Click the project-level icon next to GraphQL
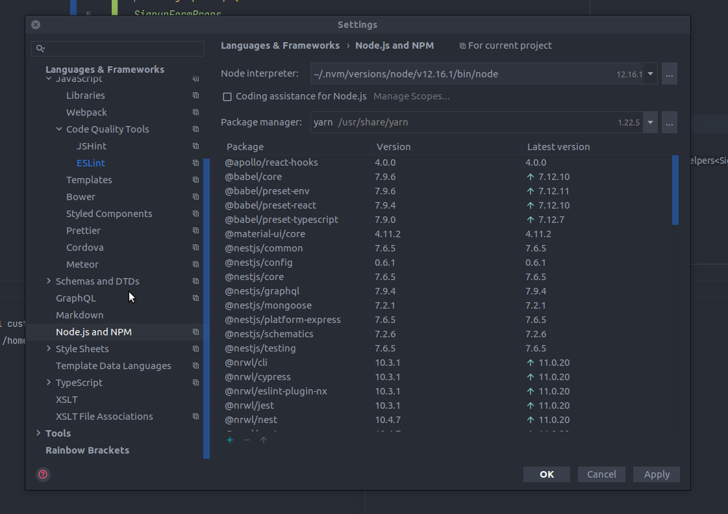728x514 pixels. click(x=196, y=298)
